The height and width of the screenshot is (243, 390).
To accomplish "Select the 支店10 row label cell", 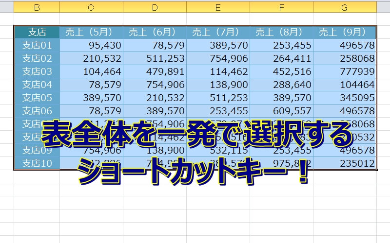I will [37, 163].
